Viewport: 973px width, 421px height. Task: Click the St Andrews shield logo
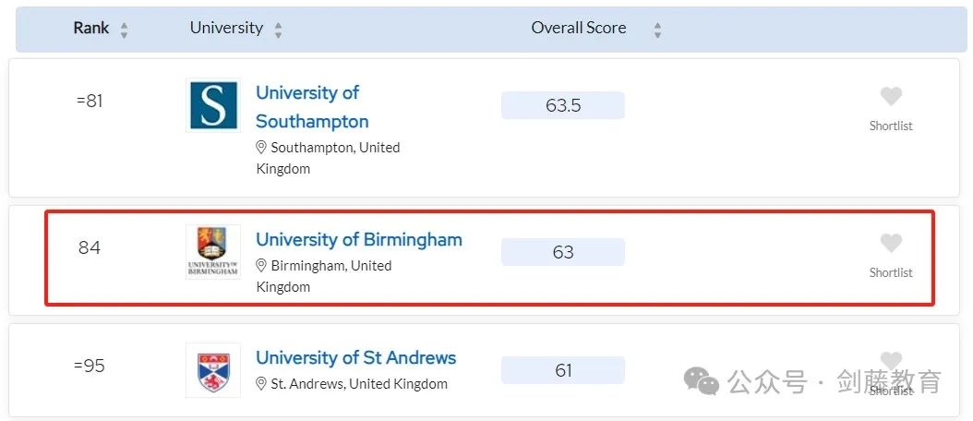(213, 370)
